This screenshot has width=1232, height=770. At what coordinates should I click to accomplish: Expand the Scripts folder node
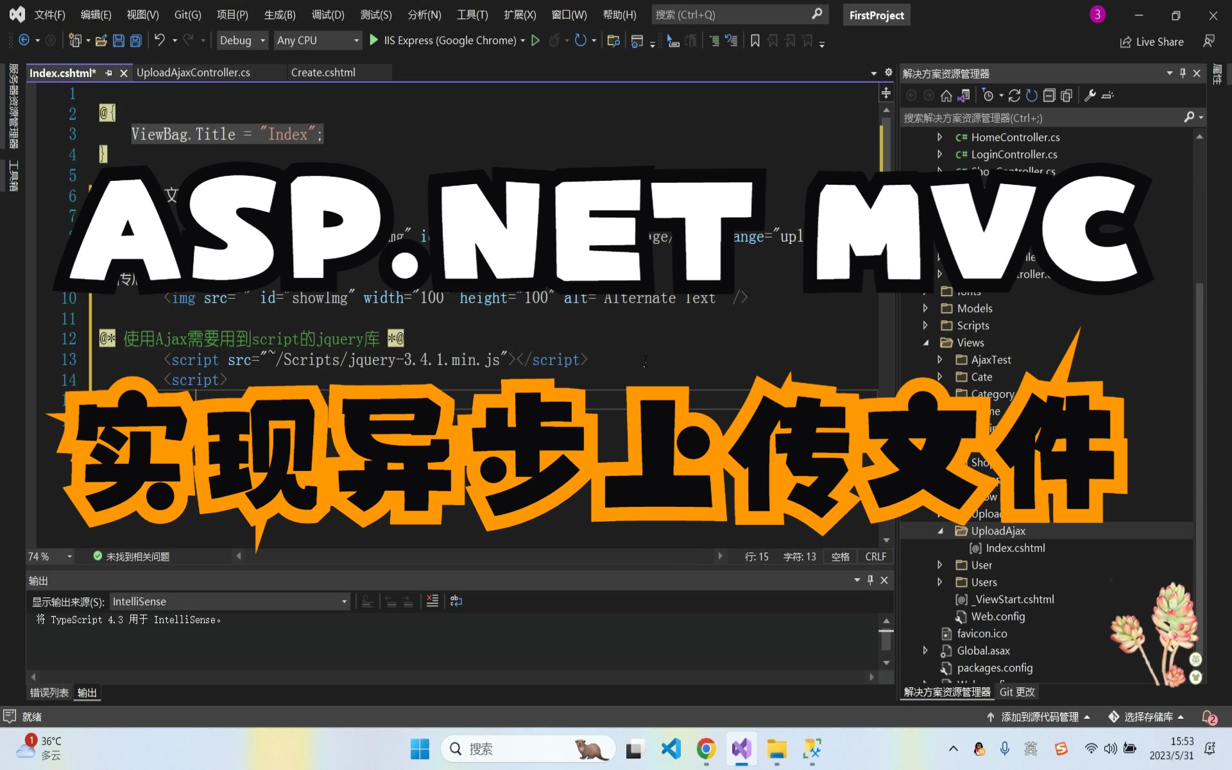[x=925, y=325]
